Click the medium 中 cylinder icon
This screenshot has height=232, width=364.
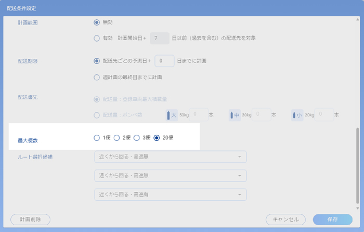(x=235, y=115)
